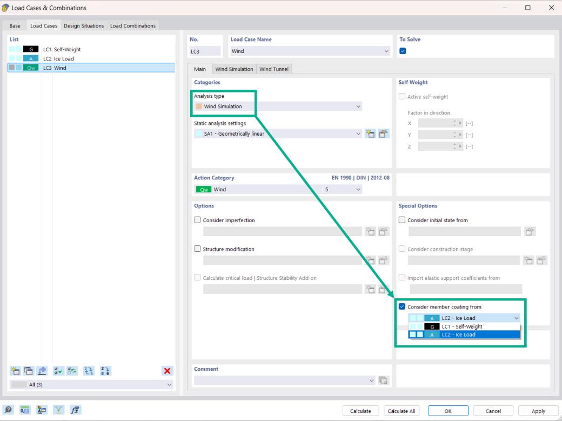This screenshot has width=562, height=421.
Task: Click the 2-to-6 renumber icon under the list
Action: point(105,370)
